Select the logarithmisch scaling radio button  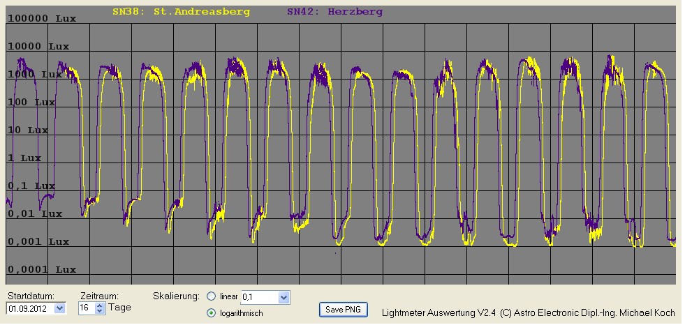tap(212, 312)
